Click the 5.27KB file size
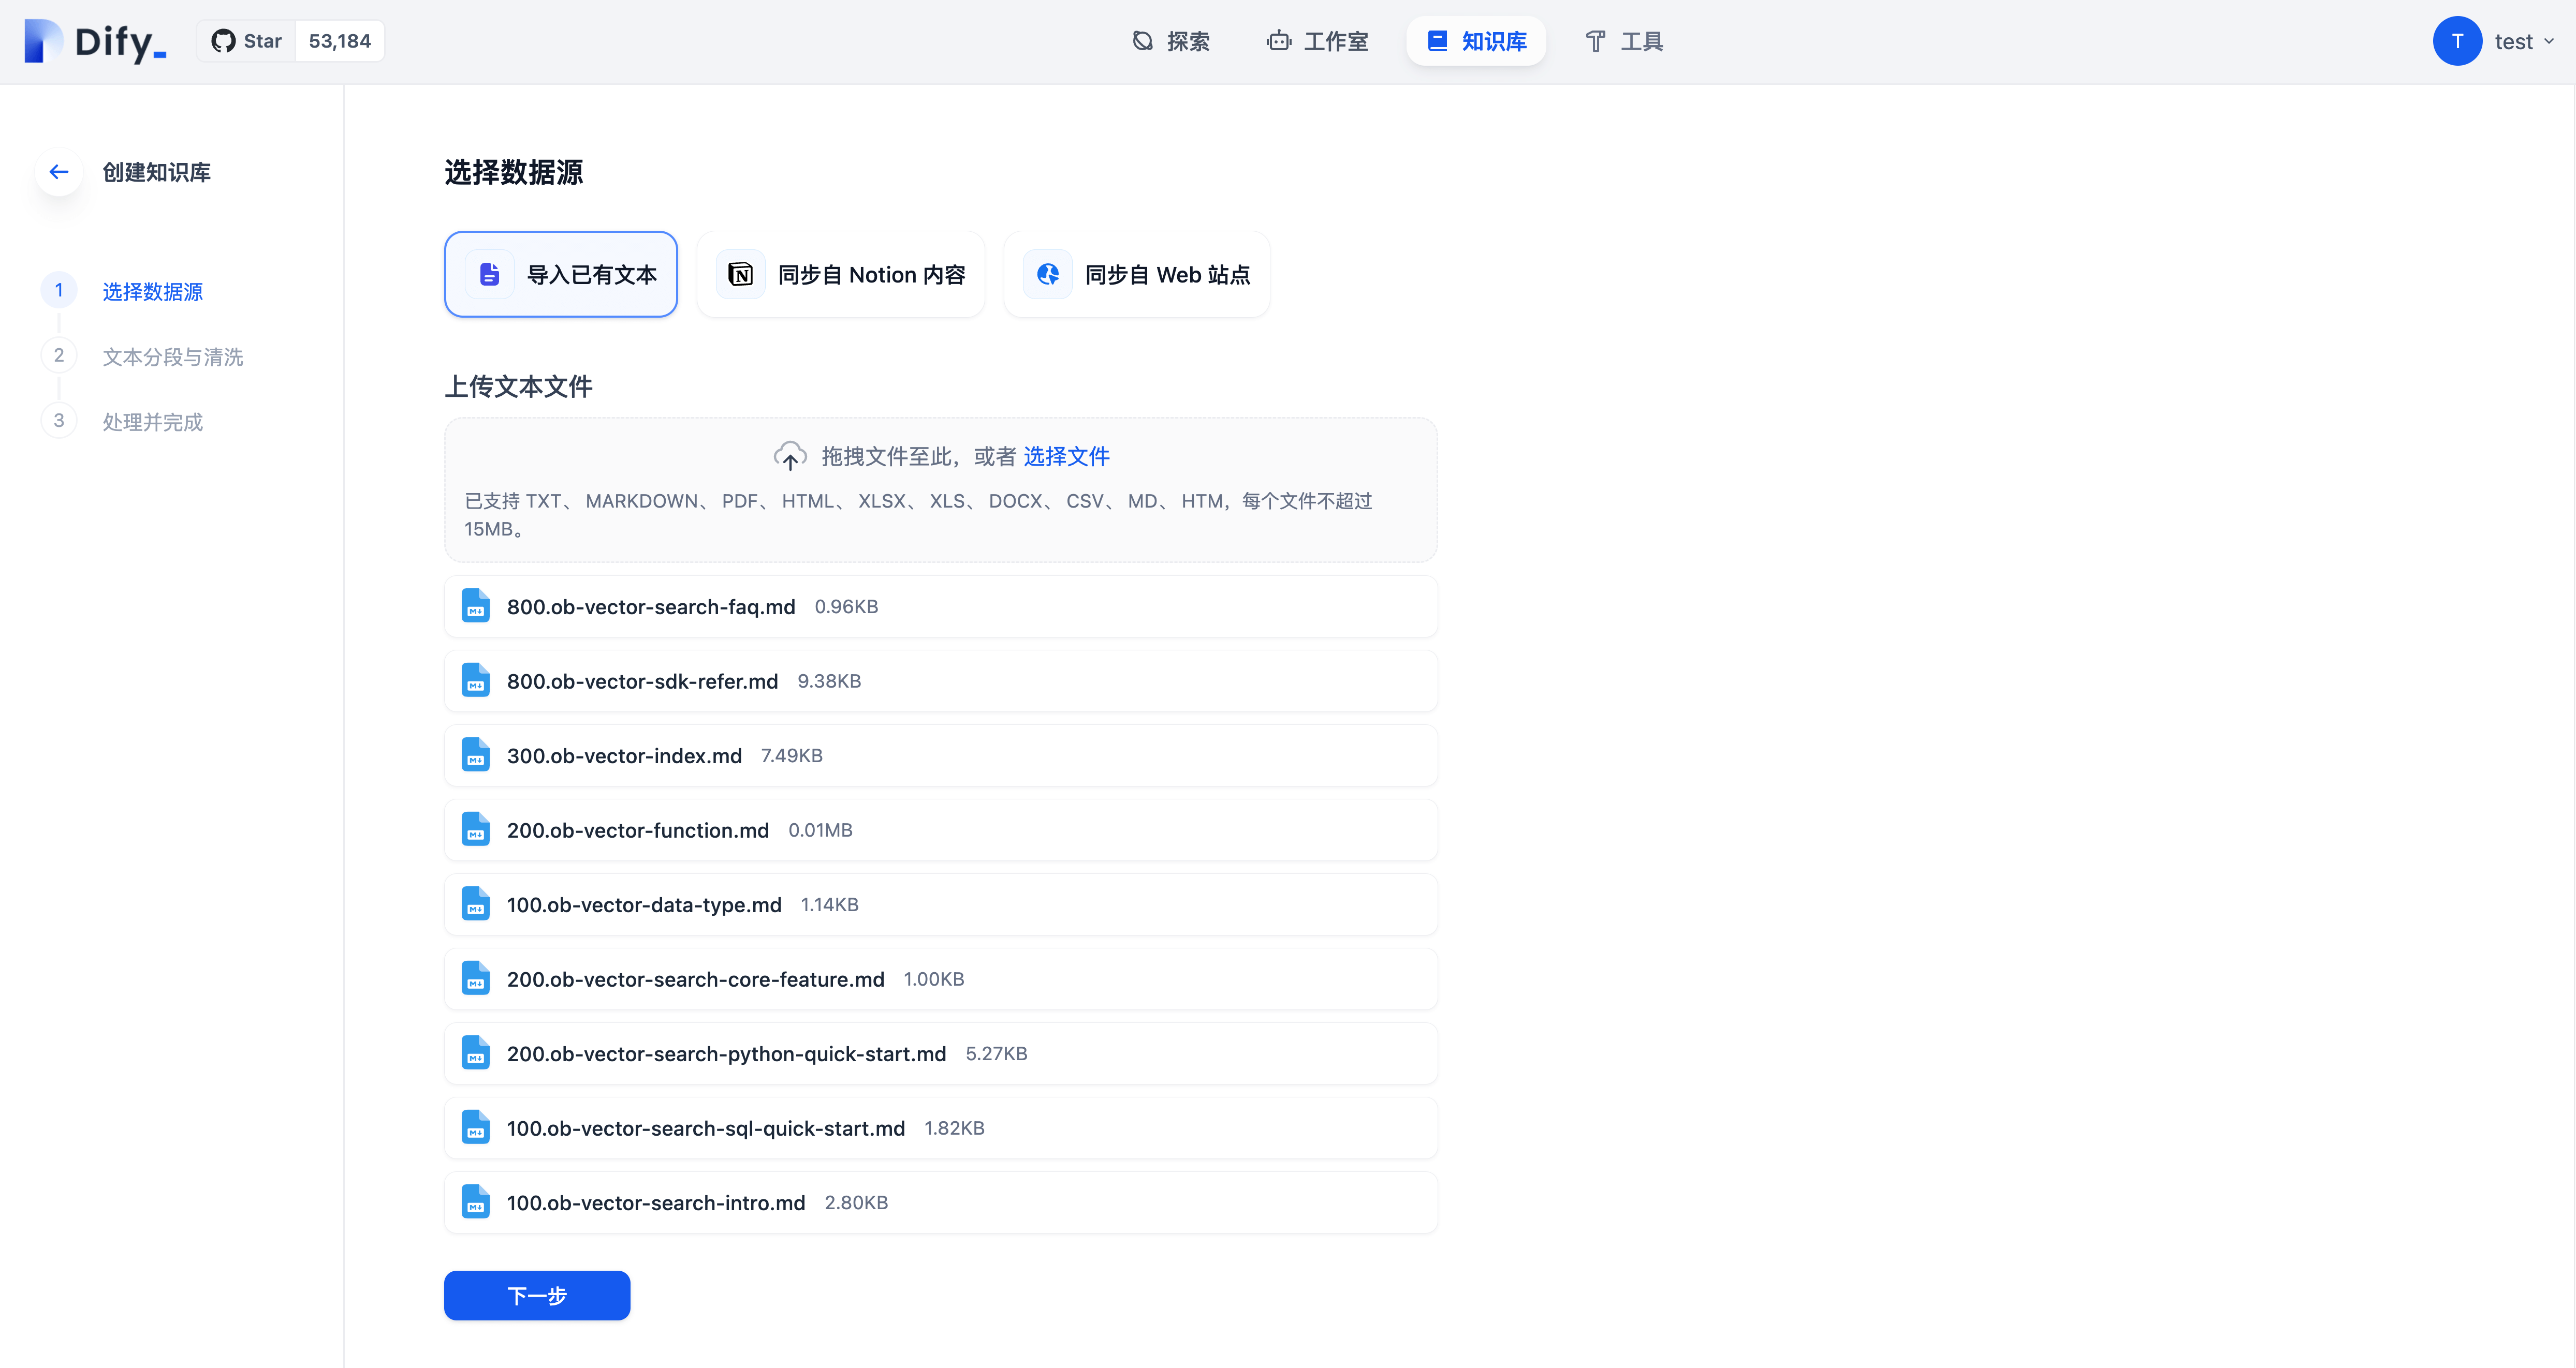The width and height of the screenshot is (2576, 1368). [996, 1053]
